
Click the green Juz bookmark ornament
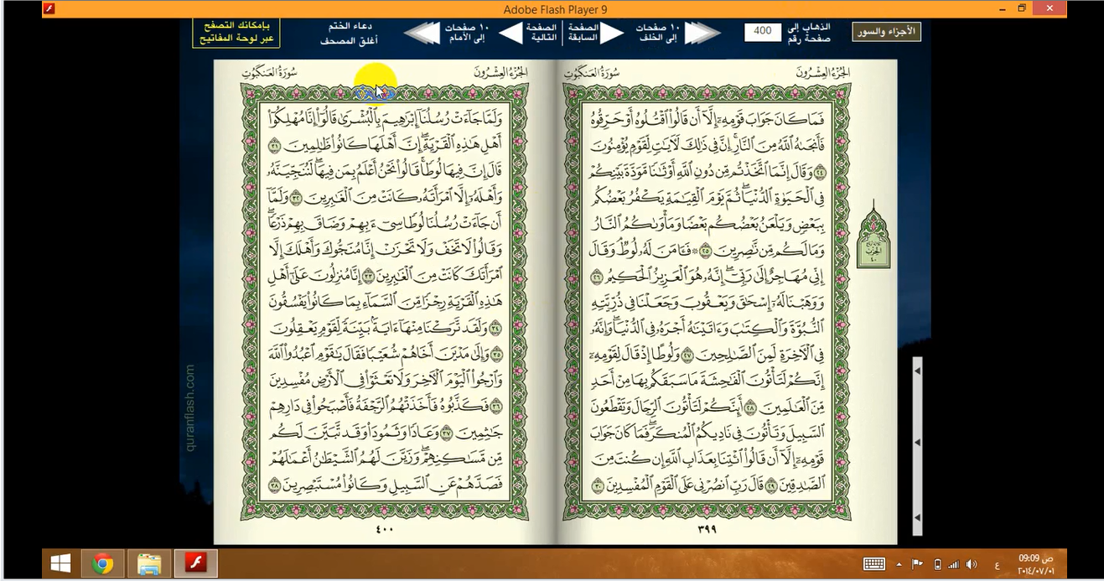point(873,234)
